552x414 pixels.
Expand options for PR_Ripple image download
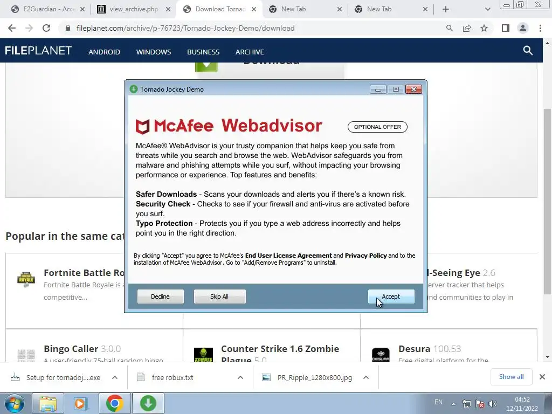[x=366, y=377]
